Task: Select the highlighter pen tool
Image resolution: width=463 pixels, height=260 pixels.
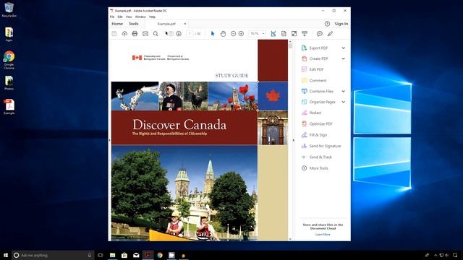Action: [330, 34]
